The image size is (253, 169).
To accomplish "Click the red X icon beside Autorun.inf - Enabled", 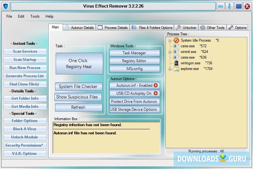I will coord(156,85).
